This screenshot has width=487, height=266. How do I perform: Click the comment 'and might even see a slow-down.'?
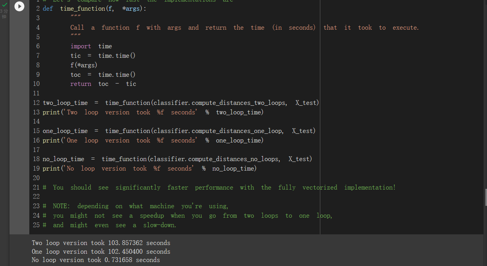[x=110, y=225]
